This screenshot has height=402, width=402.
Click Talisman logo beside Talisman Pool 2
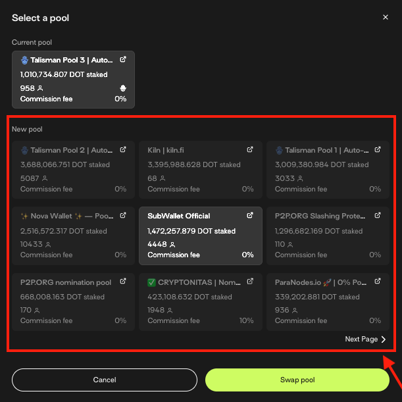(24, 151)
